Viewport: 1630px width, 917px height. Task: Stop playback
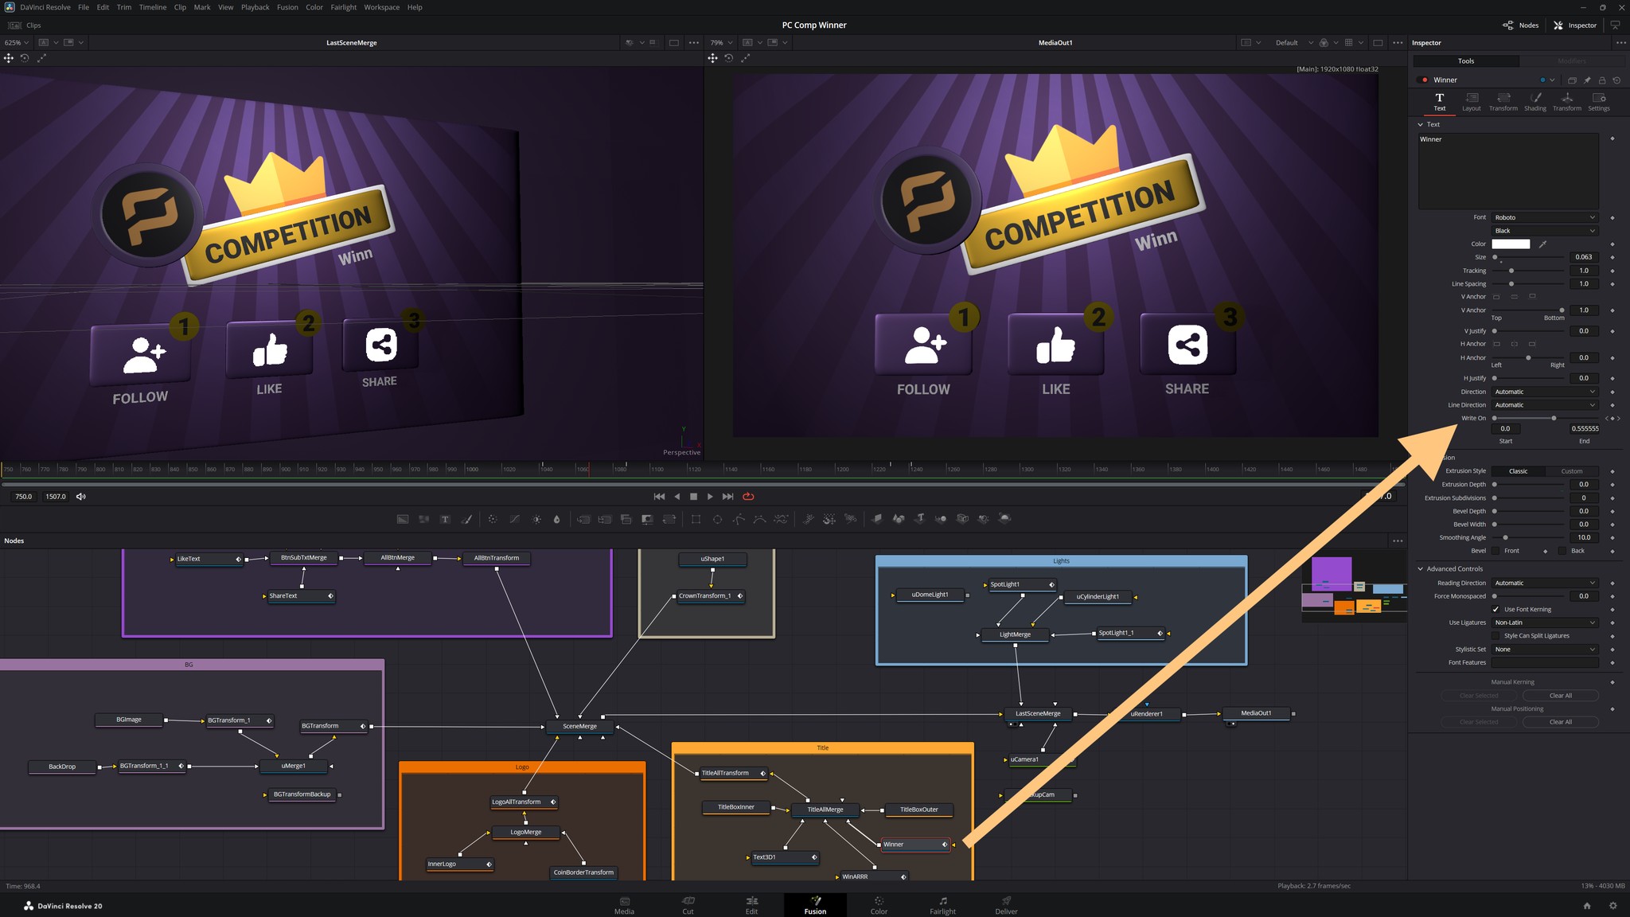(x=693, y=497)
